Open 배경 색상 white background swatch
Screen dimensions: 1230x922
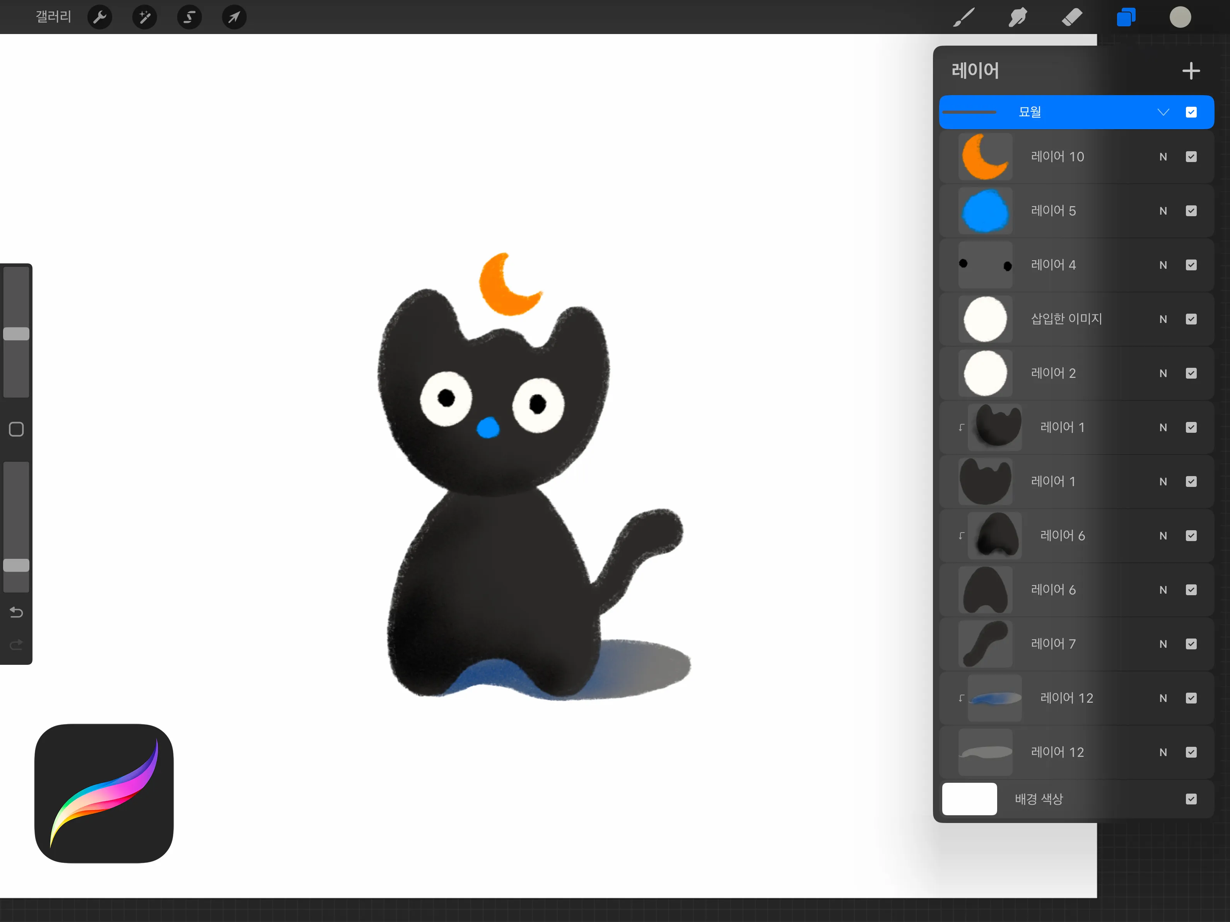pyautogui.click(x=969, y=799)
